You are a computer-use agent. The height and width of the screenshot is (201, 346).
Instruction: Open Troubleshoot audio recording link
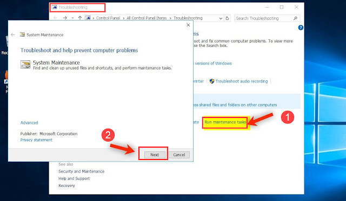(242, 81)
